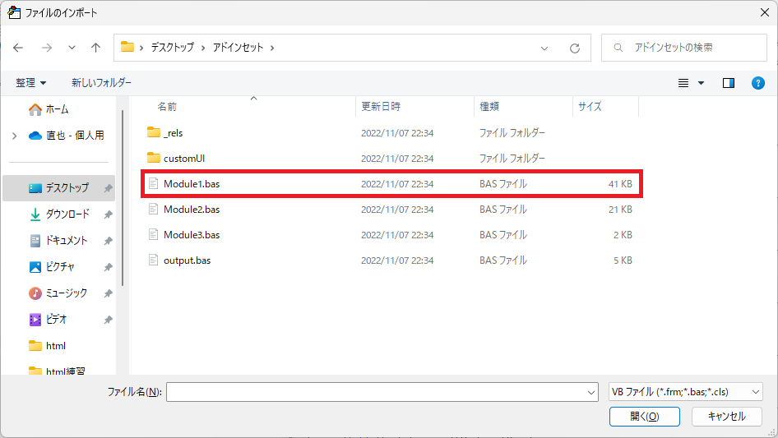Select デスクトップ in the address path

pos(172,48)
